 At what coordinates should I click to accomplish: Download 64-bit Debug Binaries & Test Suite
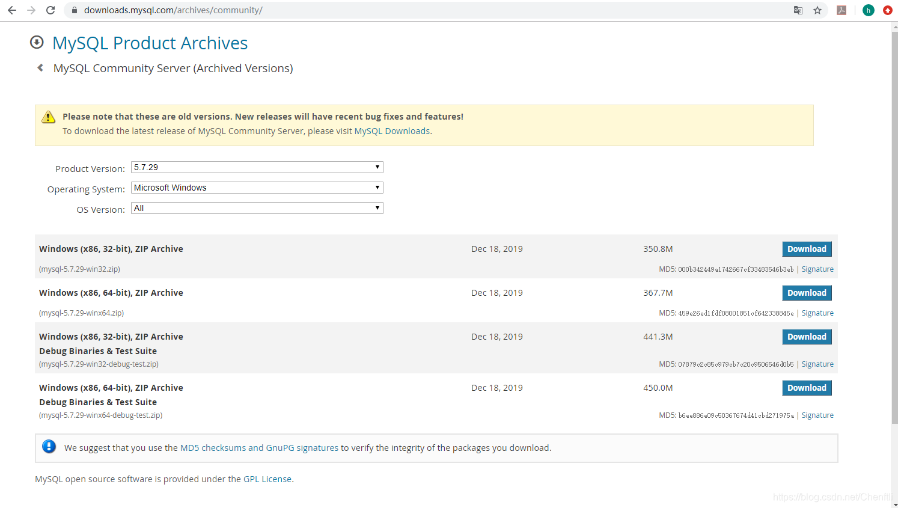coord(807,388)
